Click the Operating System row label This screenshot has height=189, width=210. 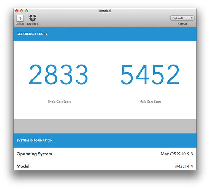(34, 154)
